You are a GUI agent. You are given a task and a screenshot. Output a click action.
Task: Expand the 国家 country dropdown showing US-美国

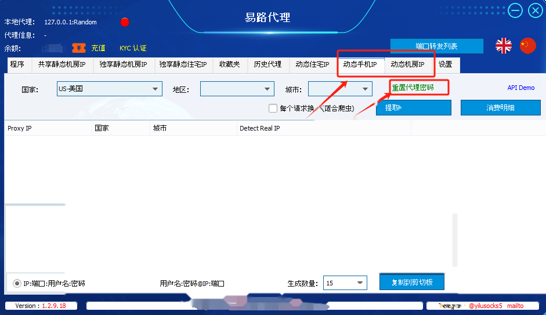[x=109, y=89]
